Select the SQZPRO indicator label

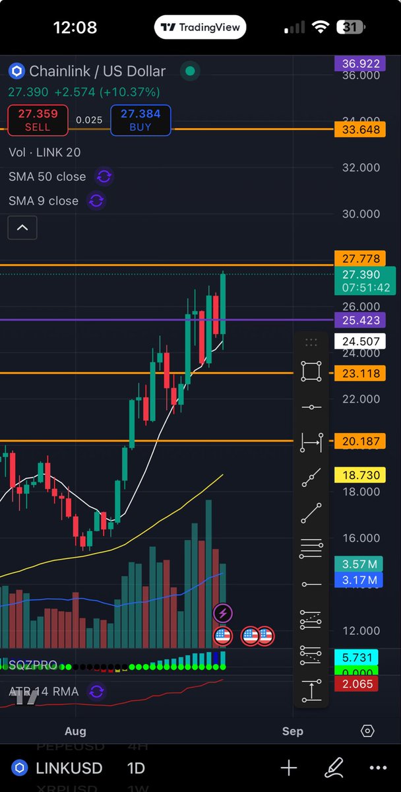pos(33,665)
